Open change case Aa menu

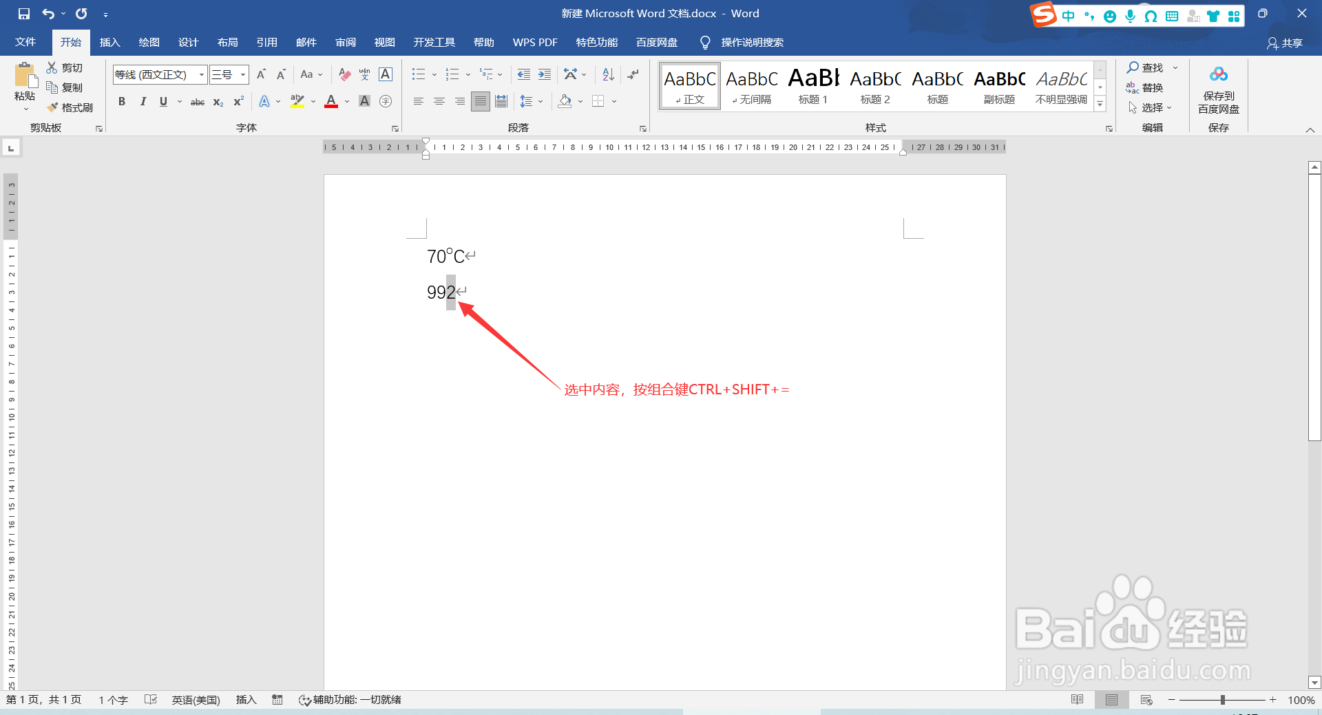click(311, 74)
